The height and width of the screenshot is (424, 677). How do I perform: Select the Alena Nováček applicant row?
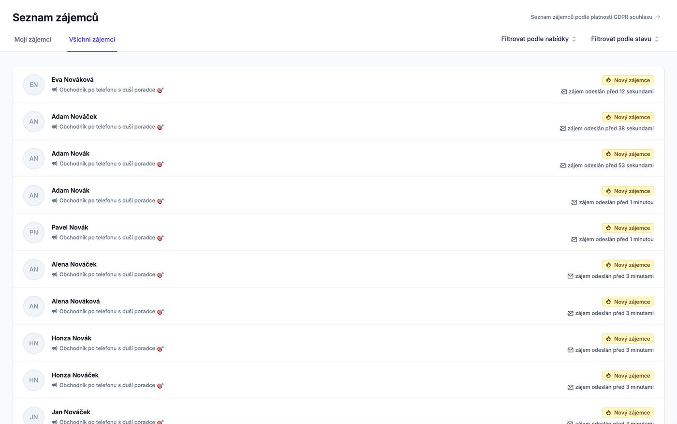pos(338,269)
